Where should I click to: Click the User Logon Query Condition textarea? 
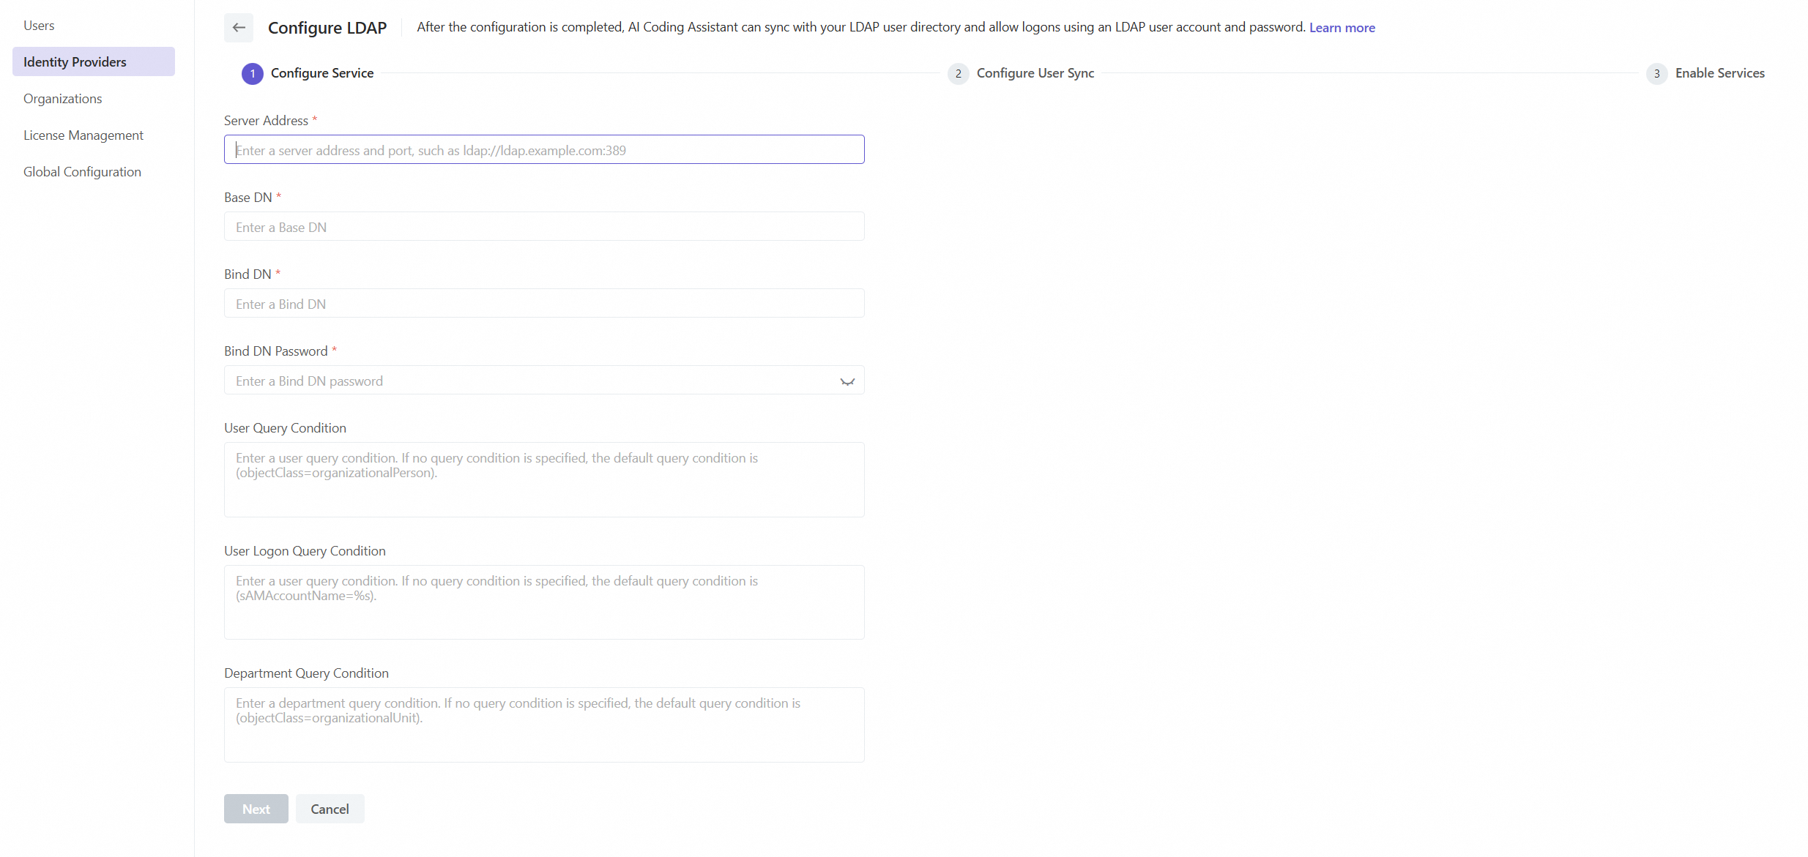point(543,602)
